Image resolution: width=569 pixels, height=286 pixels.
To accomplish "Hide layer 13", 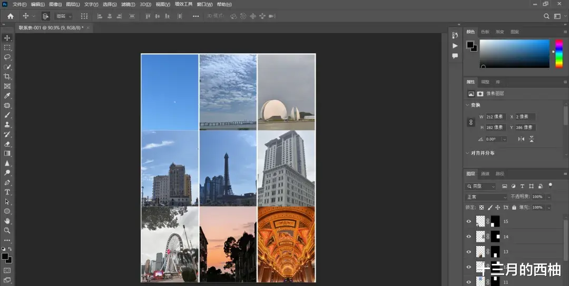I will coord(468,252).
